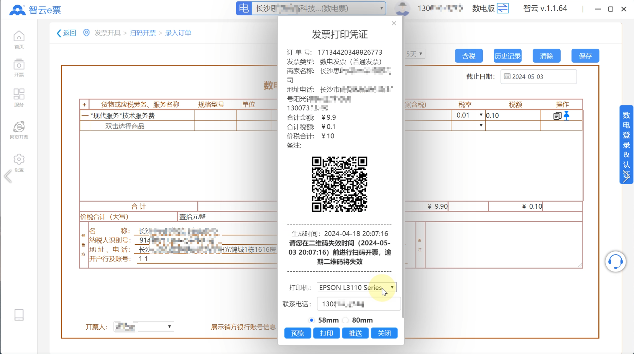Open the 设置 settings gear icon

(19, 163)
